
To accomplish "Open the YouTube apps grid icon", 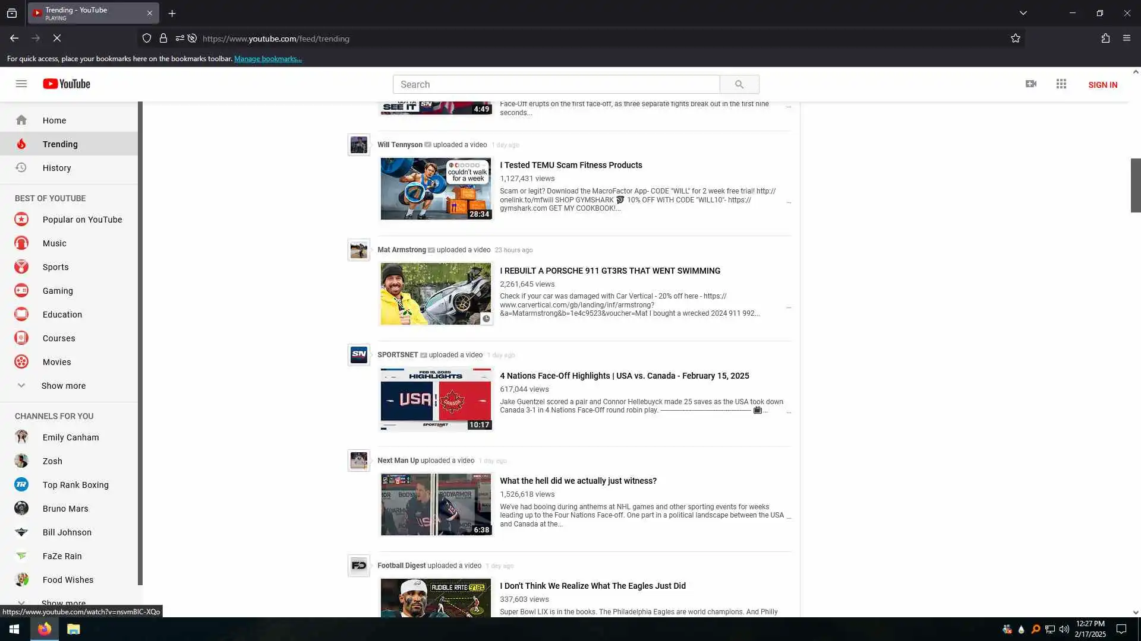I will coord(1061,84).
